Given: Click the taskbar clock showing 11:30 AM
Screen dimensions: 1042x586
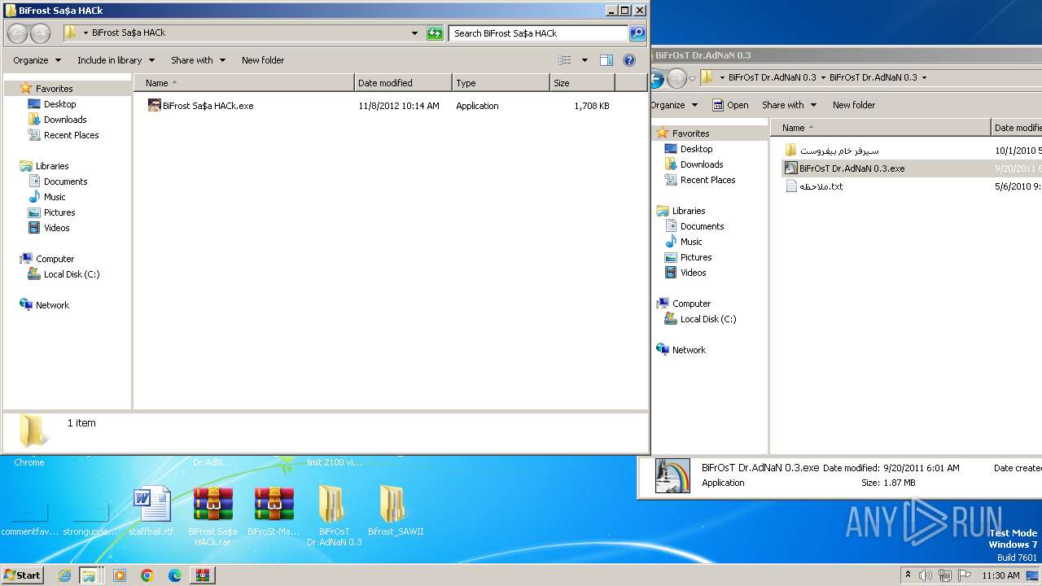Looking at the screenshot, I should (x=1000, y=575).
